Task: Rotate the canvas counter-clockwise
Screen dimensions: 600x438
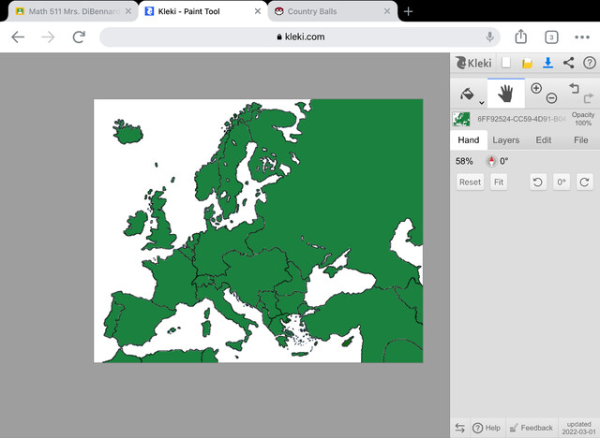Action: click(x=538, y=182)
